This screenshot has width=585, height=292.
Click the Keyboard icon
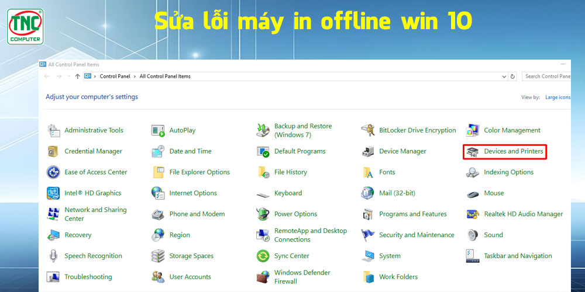[x=263, y=194]
